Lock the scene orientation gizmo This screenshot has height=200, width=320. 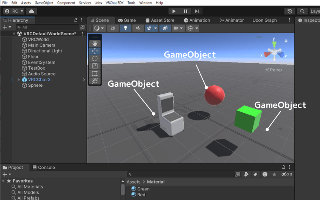(x=286, y=41)
